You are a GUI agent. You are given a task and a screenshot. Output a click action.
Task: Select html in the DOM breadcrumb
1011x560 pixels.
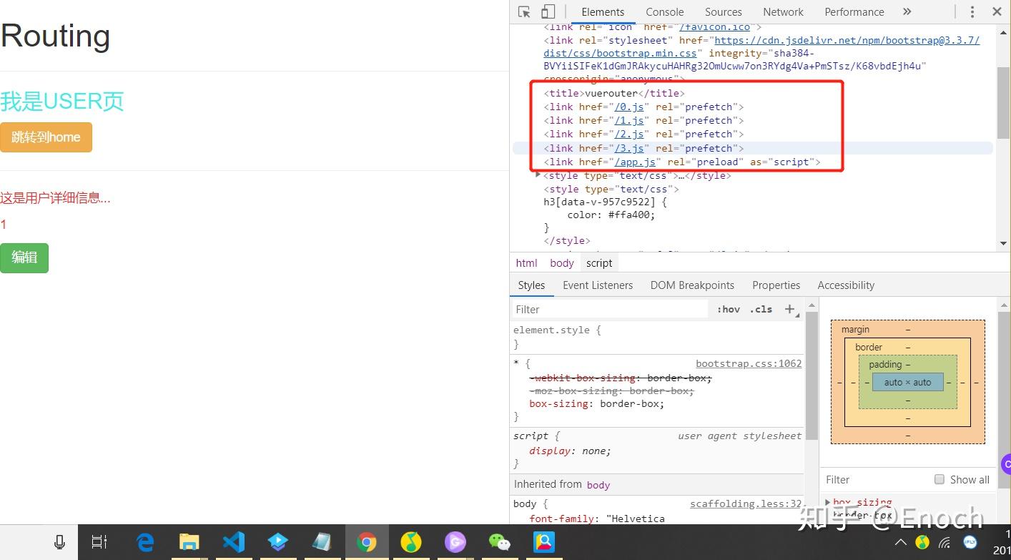(526, 262)
